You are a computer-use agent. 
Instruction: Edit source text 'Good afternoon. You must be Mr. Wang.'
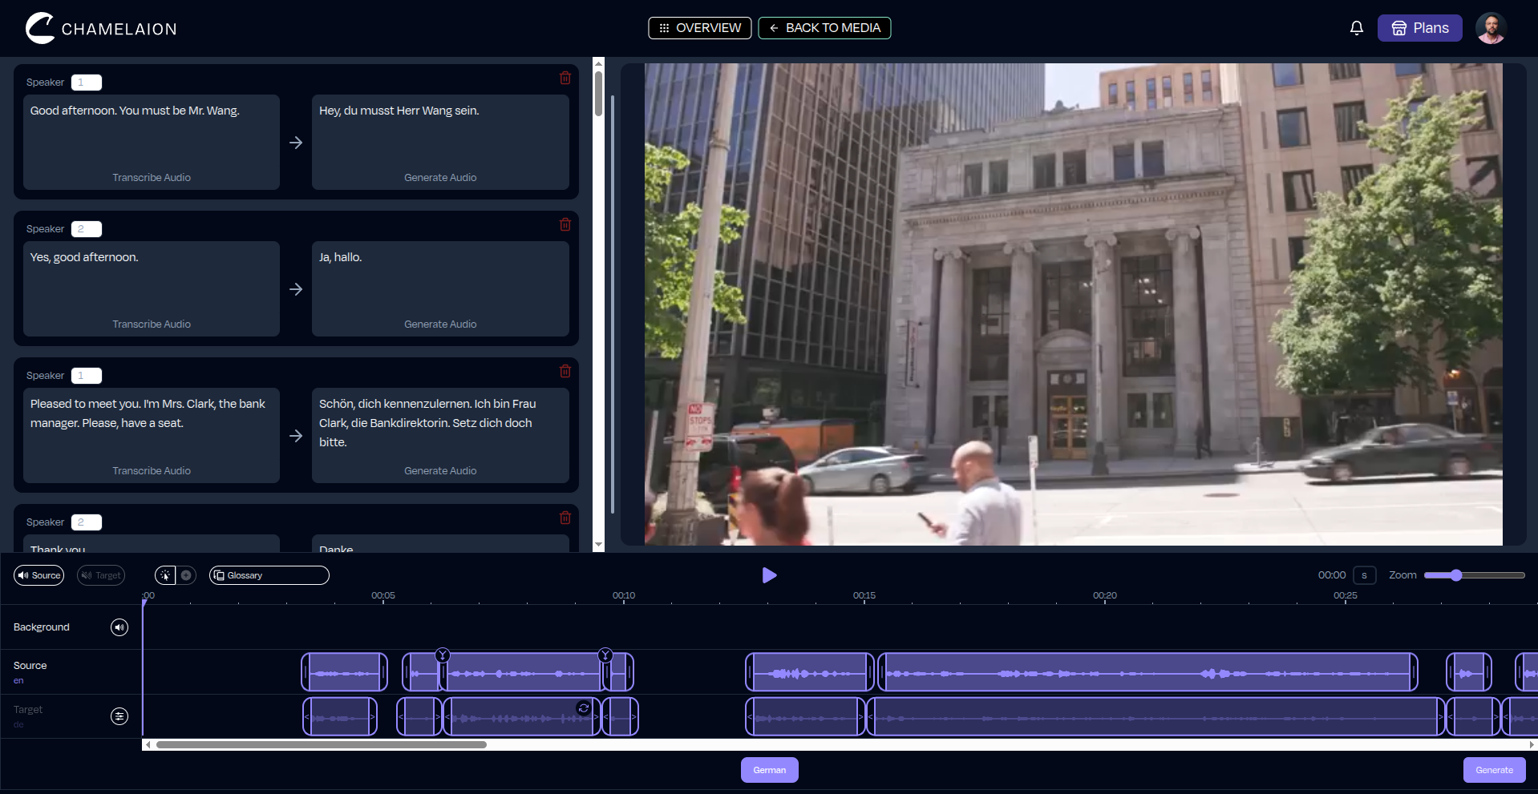pos(152,130)
